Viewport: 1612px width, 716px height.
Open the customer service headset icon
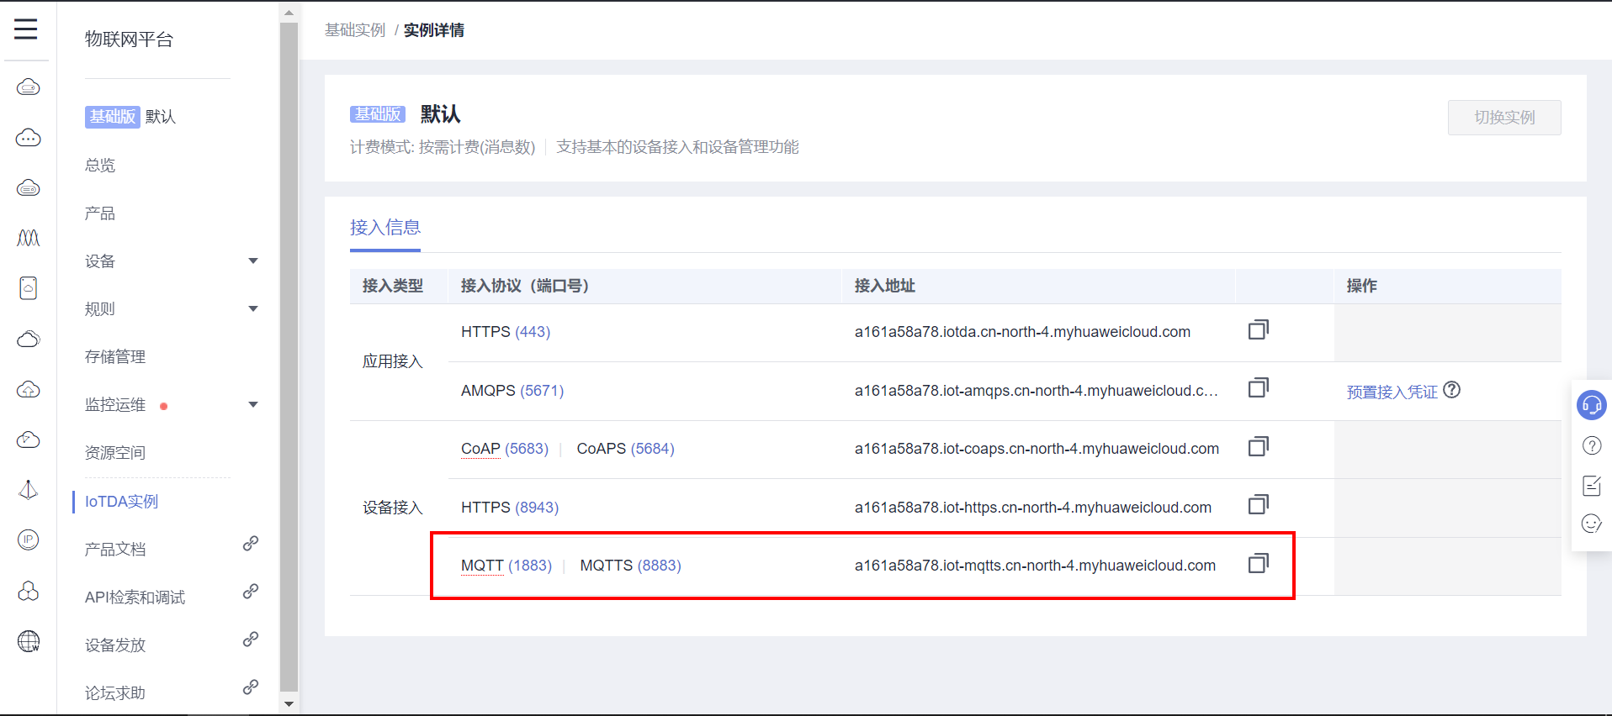pos(1592,405)
